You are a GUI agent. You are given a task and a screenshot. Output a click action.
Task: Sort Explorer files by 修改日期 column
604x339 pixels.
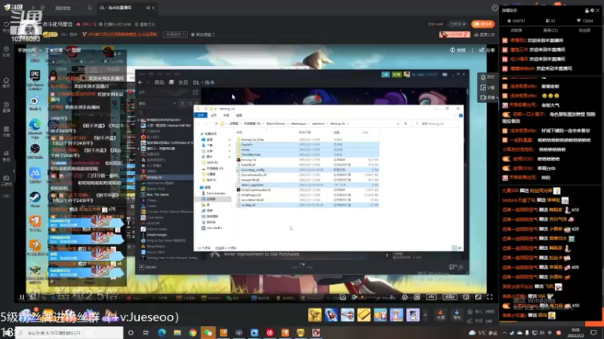[x=305, y=133]
